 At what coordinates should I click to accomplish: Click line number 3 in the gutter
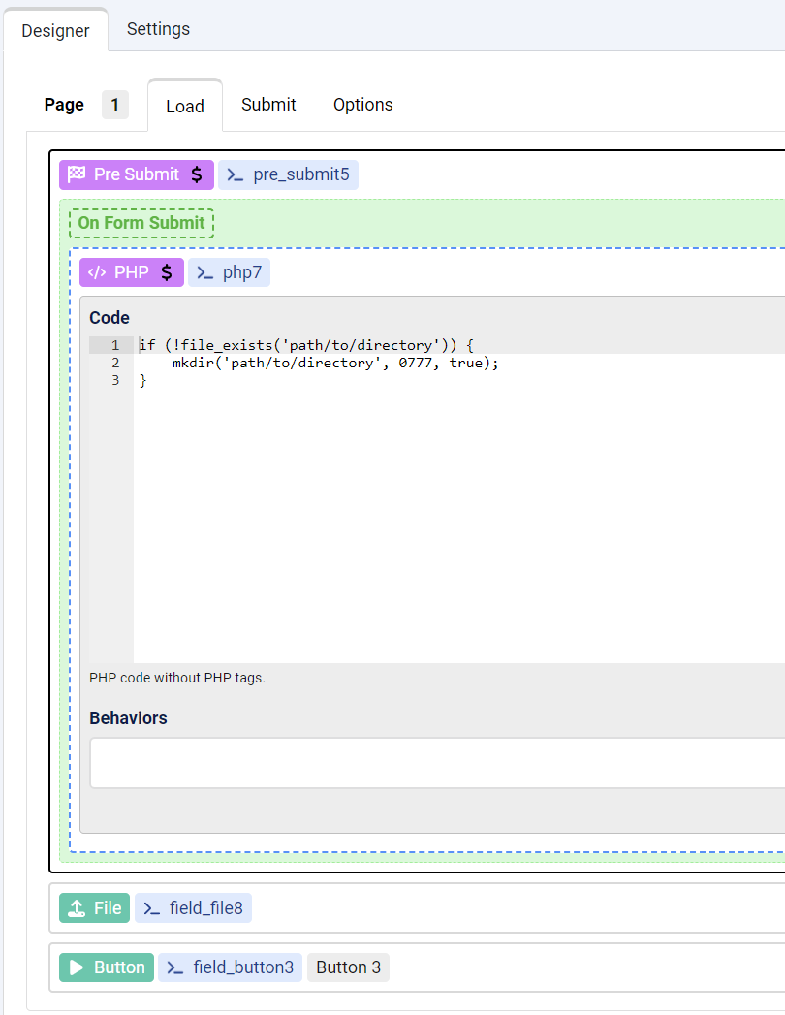[115, 380]
